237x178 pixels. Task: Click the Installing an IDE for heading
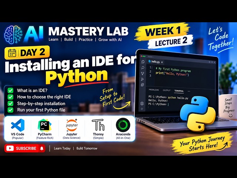pos(70,63)
